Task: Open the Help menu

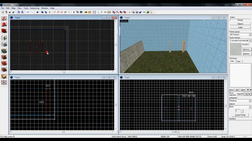Action: pyautogui.click(x=52, y=8)
